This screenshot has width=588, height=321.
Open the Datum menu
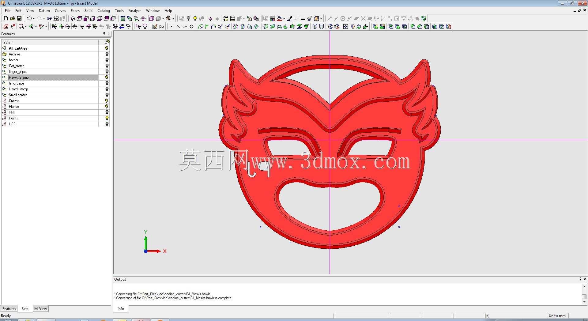(x=44, y=10)
